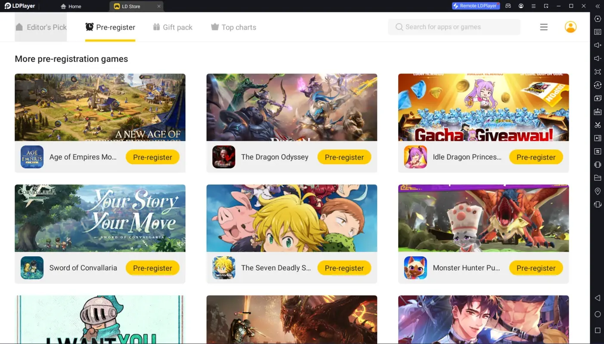
Task: Open the Top charts tab
Action: (233, 27)
